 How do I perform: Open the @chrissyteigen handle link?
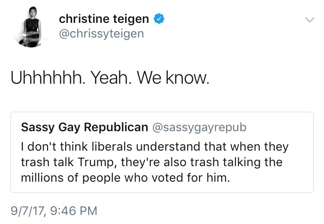pyautogui.click(x=101, y=34)
